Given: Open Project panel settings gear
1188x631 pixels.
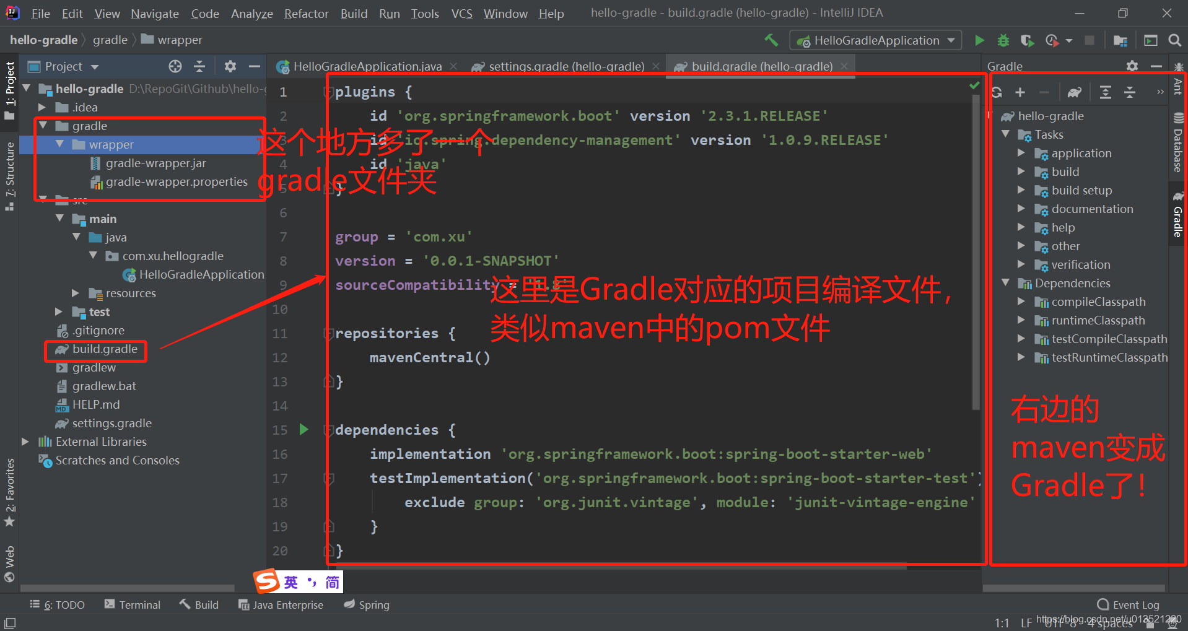Looking at the screenshot, I should pyautogui.click(x=230, y=66).
